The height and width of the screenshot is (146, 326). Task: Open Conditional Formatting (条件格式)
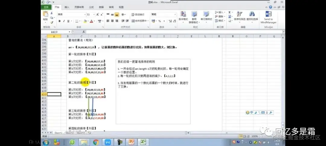click(183, 17)
